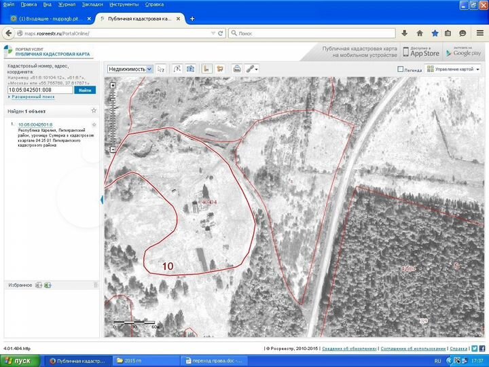This screenshot has height=367, width=489.
Task: Open the Закладки menu
Action: pyautogui.click(x=92, y=5)
